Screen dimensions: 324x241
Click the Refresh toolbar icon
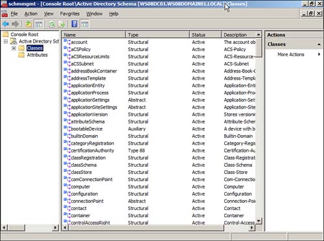click(52, 24)
